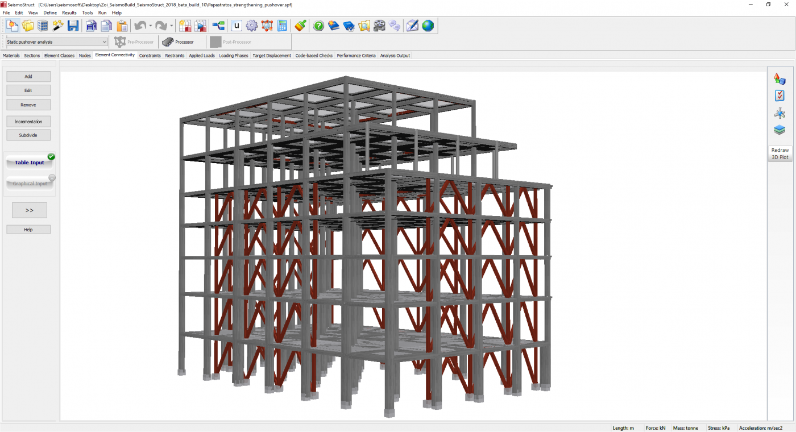Click the copy selection (documents) icon
The width and height of the screenshot is (796, 432).
(x=106, y=26)
